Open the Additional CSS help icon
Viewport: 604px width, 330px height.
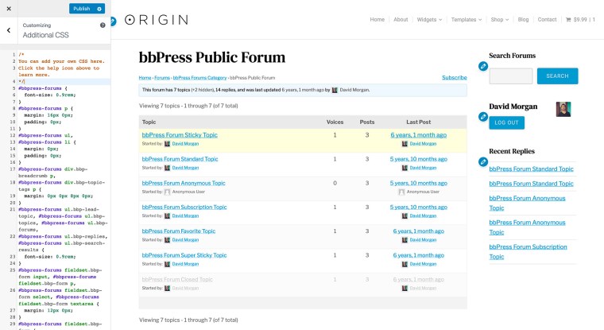(103, 25)
